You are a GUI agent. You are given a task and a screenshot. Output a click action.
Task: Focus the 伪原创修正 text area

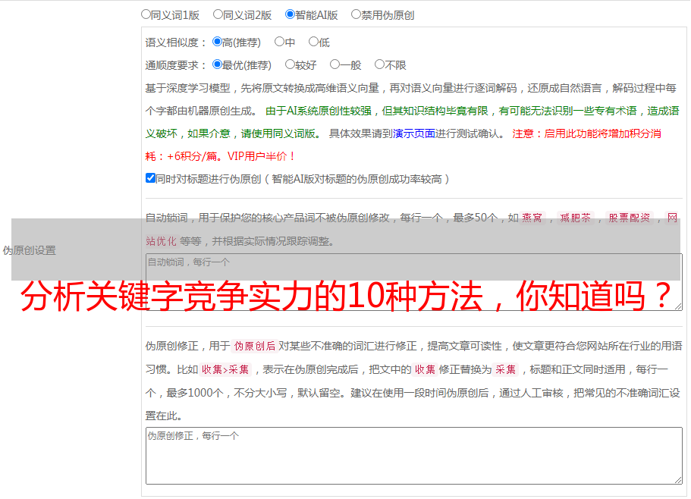point(414,456)
